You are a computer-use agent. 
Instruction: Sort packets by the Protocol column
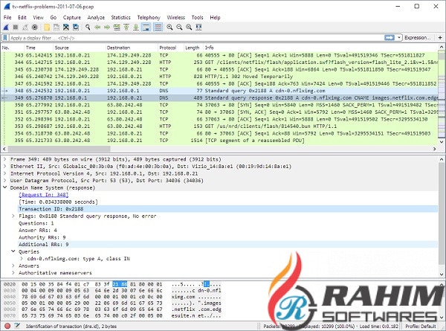(x=169, y=48)
